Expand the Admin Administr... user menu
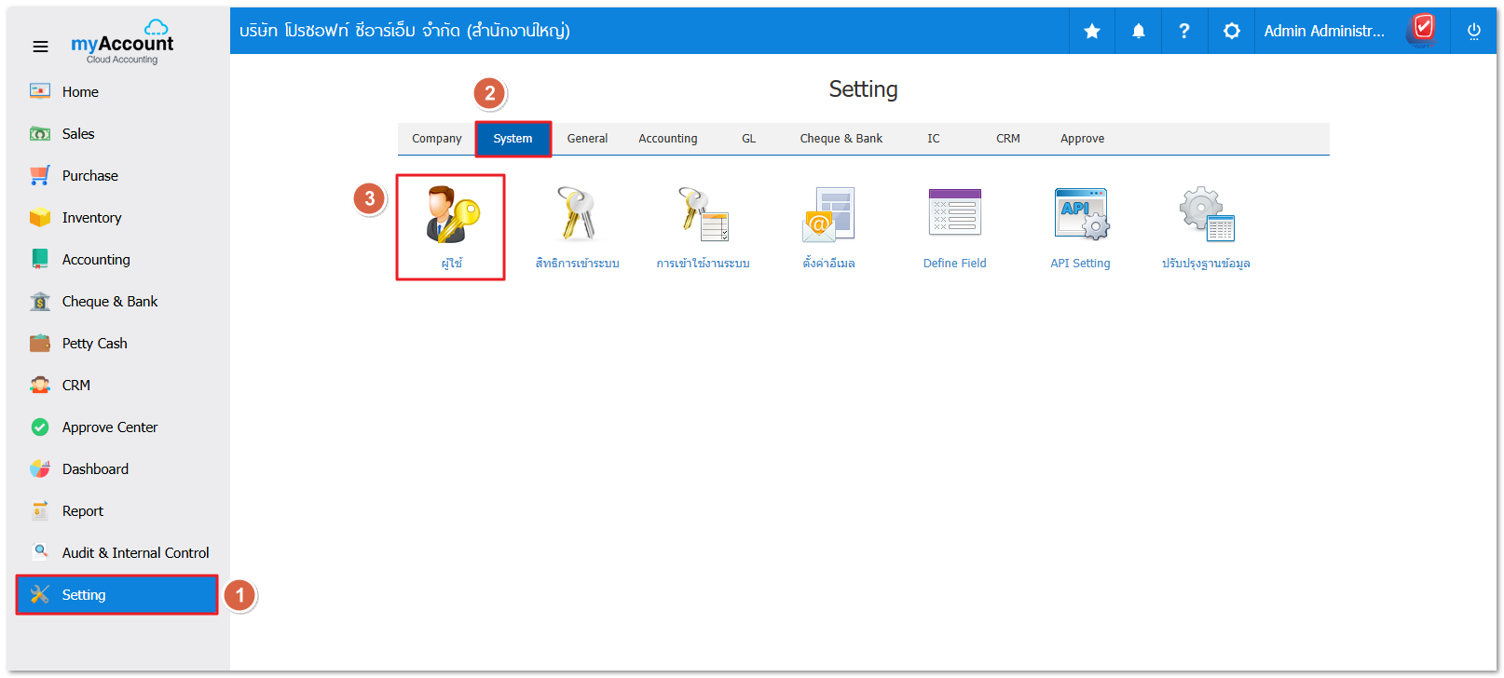Image resolution: width=1504 pixels, height=678 pixels. click(x=1324, y=32)
